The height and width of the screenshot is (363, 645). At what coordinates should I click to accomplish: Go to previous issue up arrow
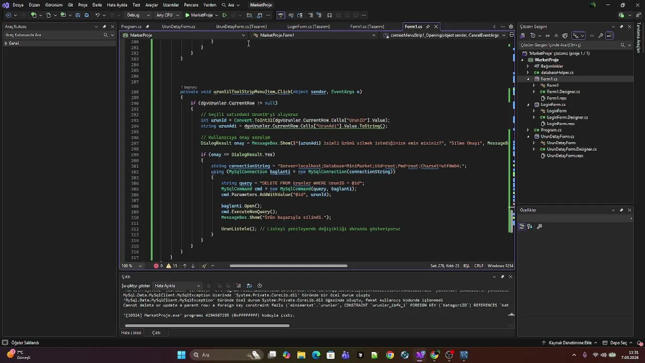click(x=184, y=266)
